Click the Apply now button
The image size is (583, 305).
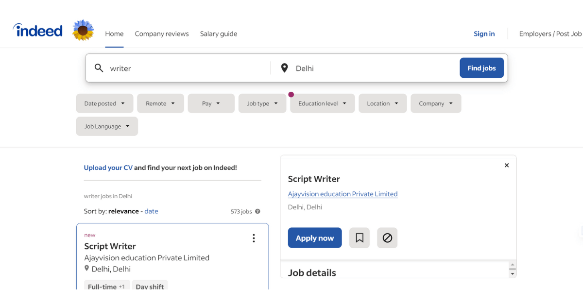[x=314, y=237]
